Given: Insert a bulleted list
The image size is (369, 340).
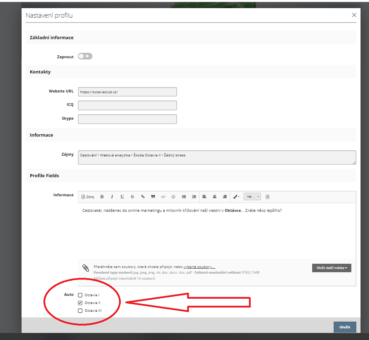Looking at the screenshot, I should click(184, 197).
